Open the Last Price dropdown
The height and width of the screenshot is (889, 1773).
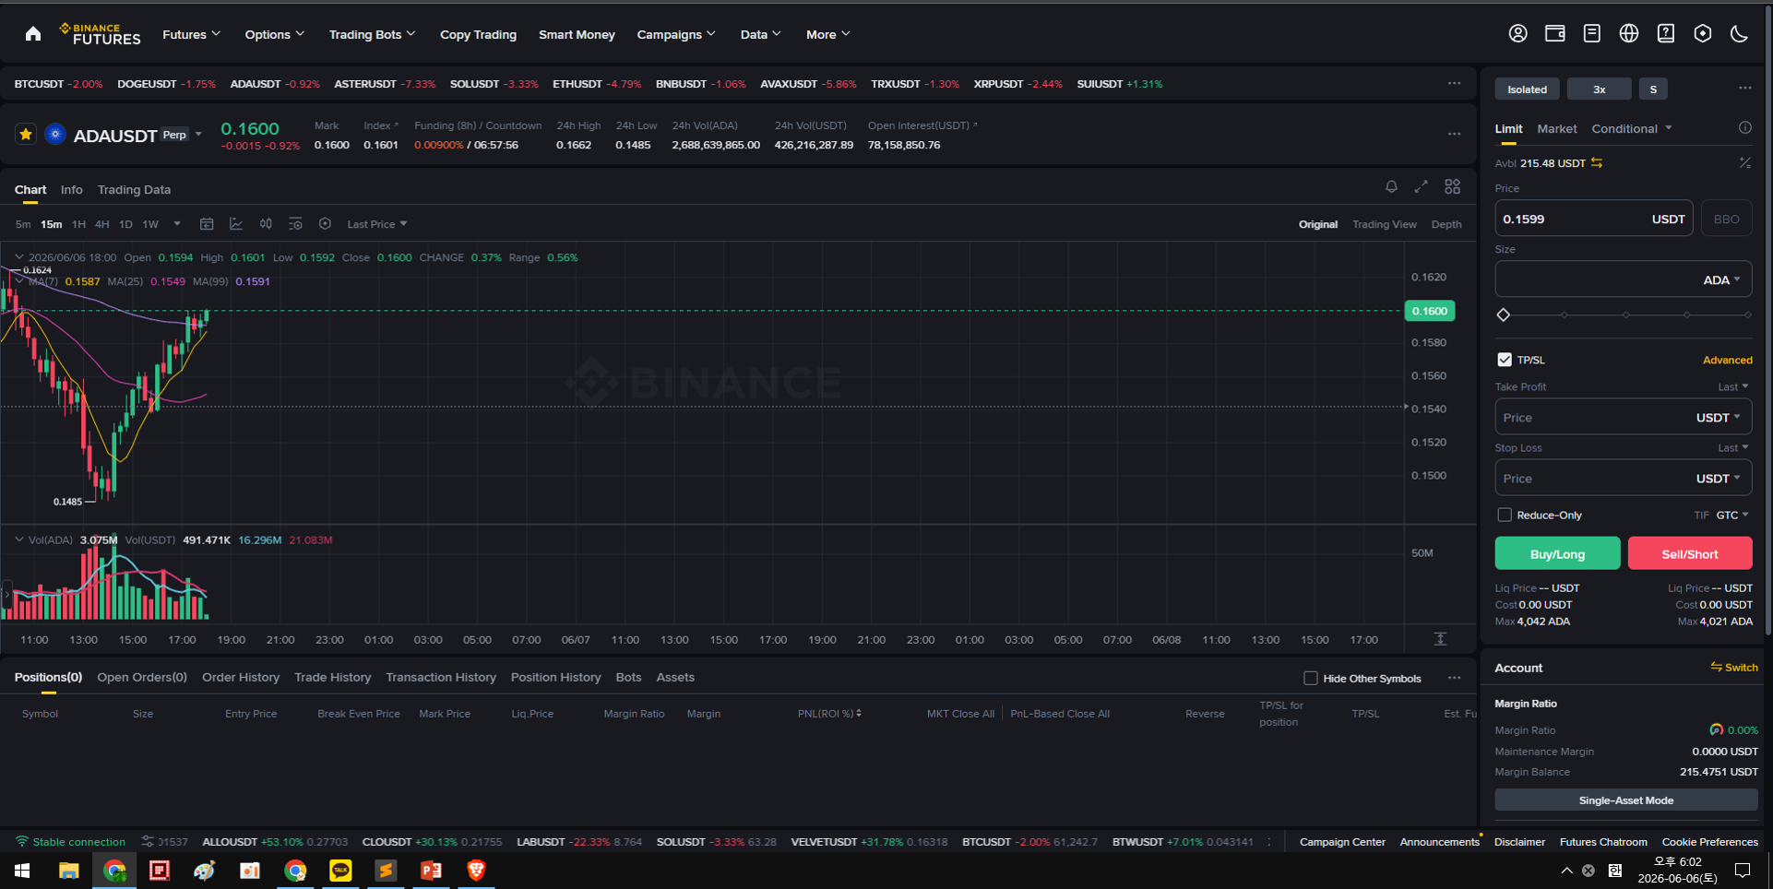(376, 224)
